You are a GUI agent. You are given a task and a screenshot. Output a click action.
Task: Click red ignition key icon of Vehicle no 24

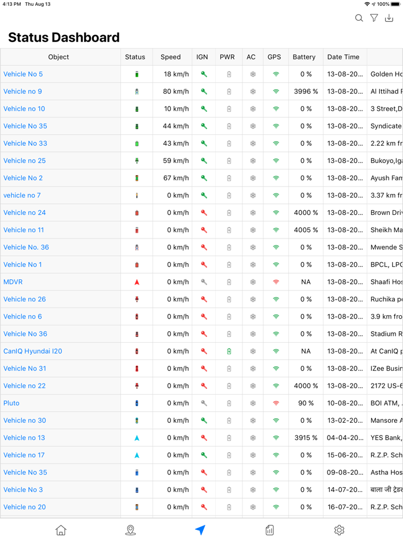coord(204,213)
